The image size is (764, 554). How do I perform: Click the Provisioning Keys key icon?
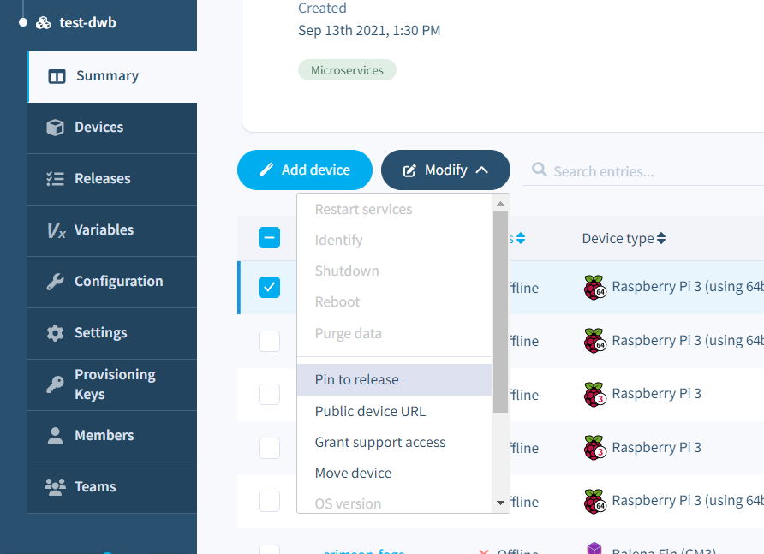coord(56,384)
